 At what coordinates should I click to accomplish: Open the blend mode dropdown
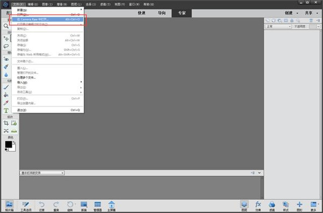click(278, 26)
